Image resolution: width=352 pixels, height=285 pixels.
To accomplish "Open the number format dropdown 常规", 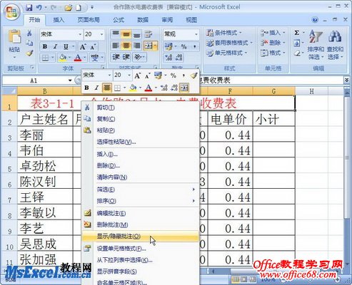I will pyautogui.click(x=196, y=34).
